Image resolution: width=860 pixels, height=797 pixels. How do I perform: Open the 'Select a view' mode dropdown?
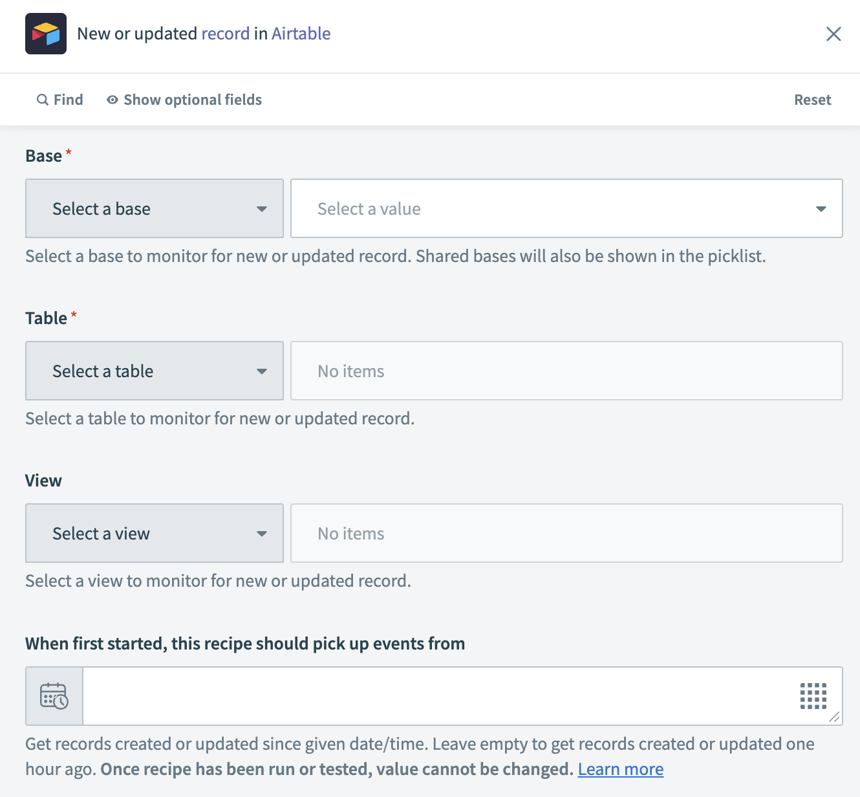click(x=155, y=533)
